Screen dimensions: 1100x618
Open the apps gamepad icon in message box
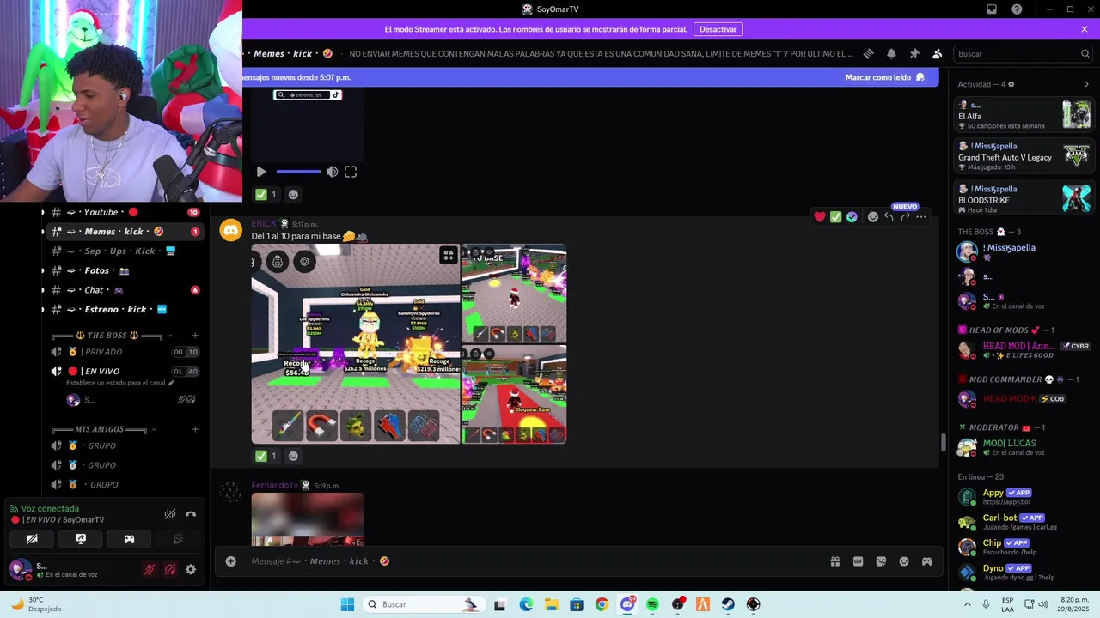click(926, 561)
